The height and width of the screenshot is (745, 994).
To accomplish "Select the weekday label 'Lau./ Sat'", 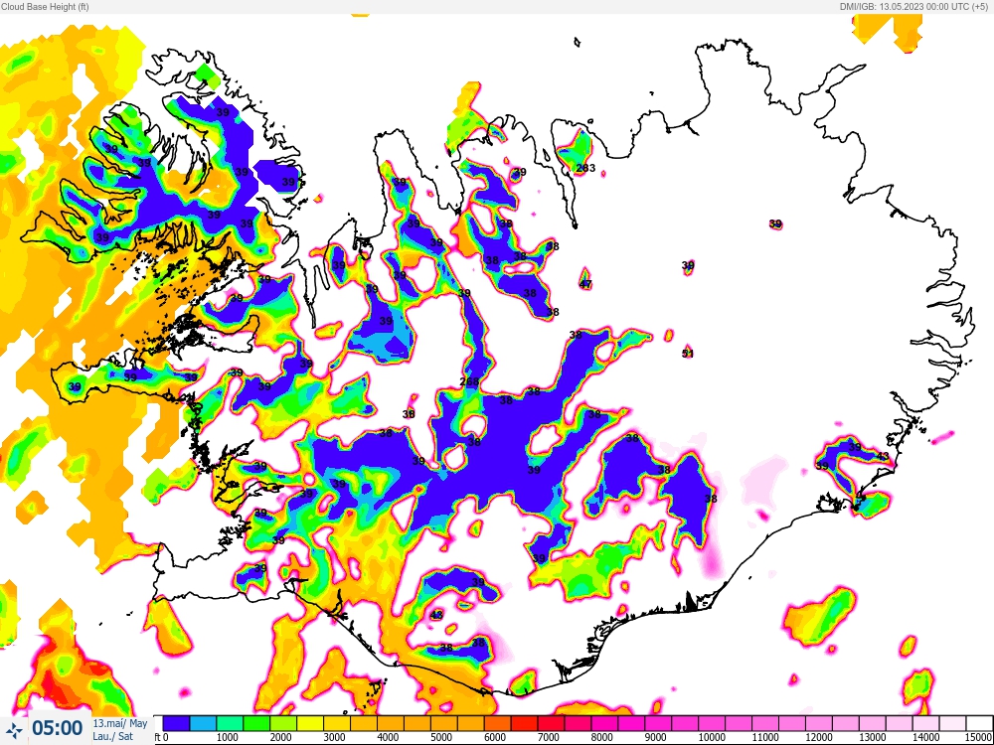I will pyautogui.click(x=113, y=736).
